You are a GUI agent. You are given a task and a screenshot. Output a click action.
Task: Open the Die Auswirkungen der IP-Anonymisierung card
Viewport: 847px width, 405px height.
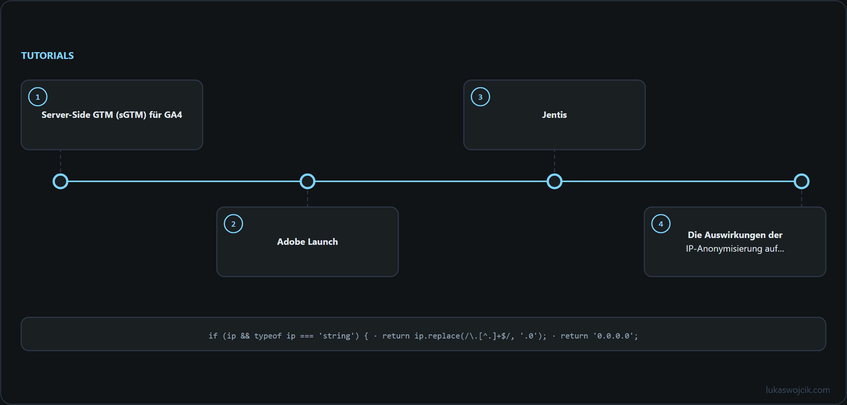[735, 242]
